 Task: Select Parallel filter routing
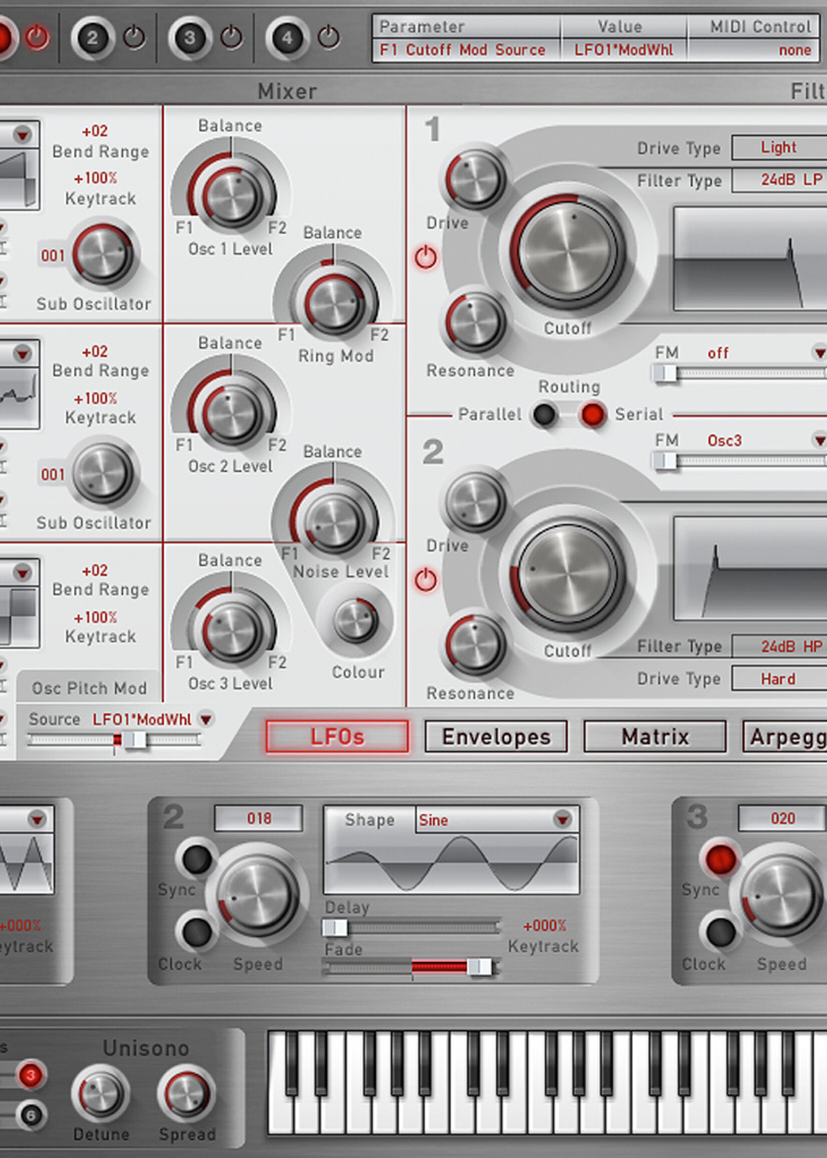tap(544, 414)
